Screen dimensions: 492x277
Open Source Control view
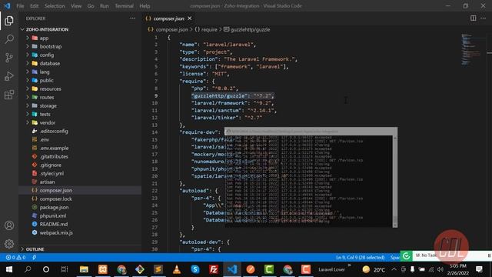point(9,58)
